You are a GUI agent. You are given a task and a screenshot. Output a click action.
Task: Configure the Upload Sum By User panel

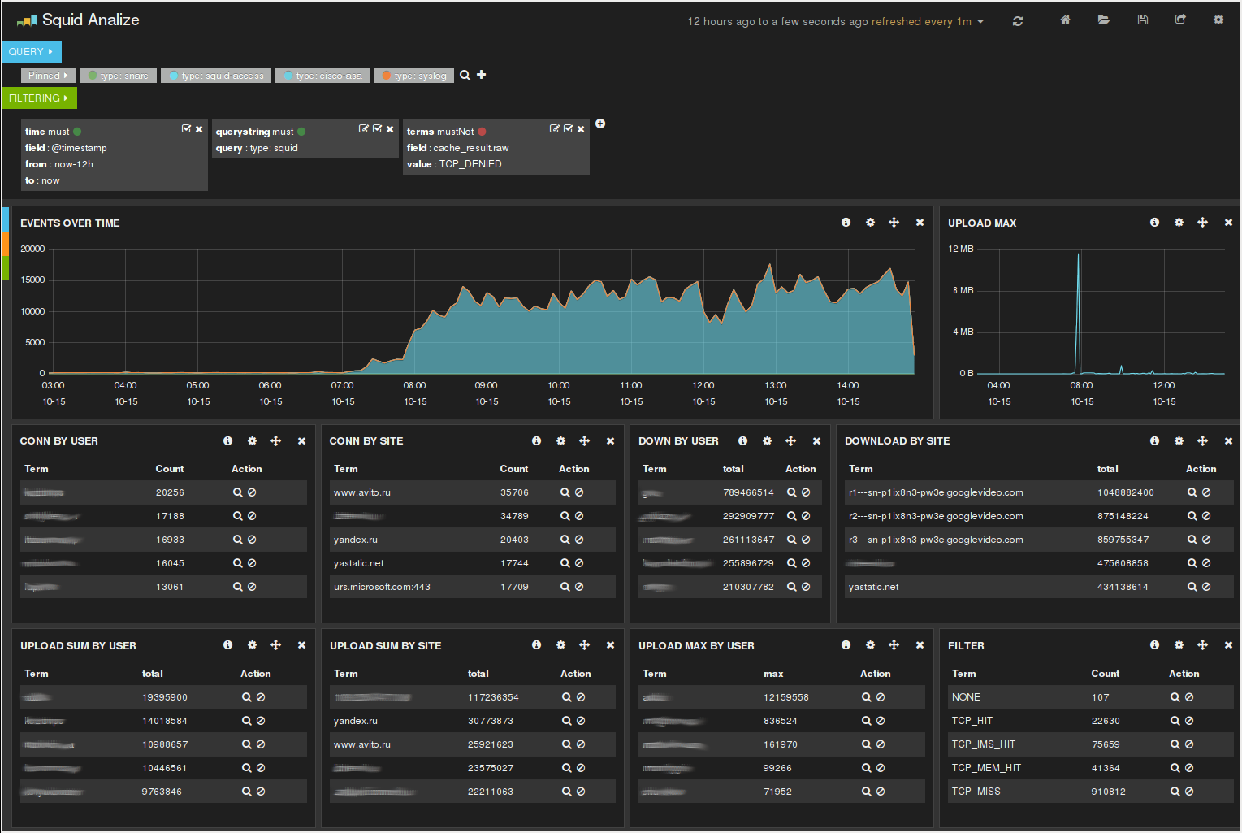[x=252, y=644]
